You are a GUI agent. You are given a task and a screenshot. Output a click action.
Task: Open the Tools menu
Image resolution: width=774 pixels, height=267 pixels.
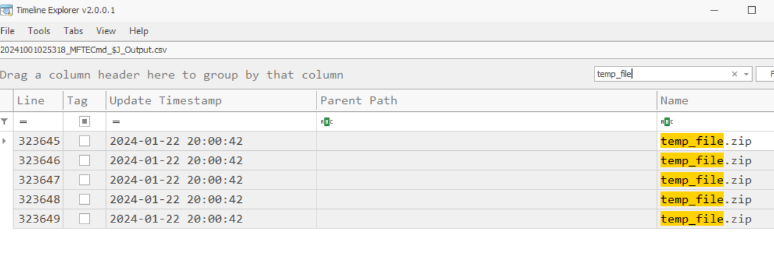[x=39, y=31]
